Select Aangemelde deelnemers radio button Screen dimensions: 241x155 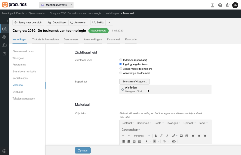click(121, 69)
